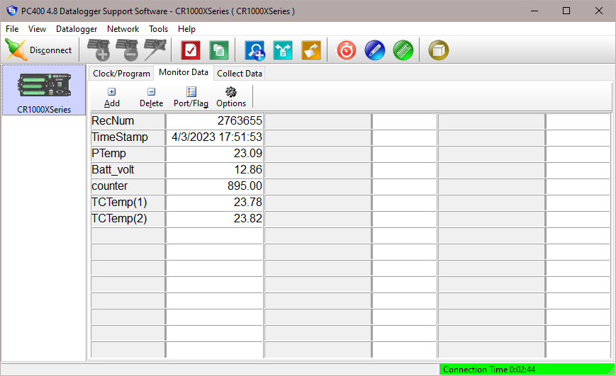Open the blue magnifier View icon

(254, 50)
